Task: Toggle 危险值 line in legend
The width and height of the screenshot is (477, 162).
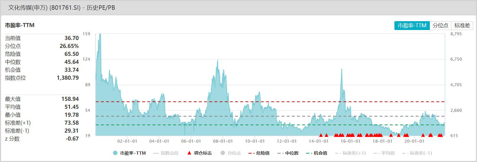Action: [259, 153]
